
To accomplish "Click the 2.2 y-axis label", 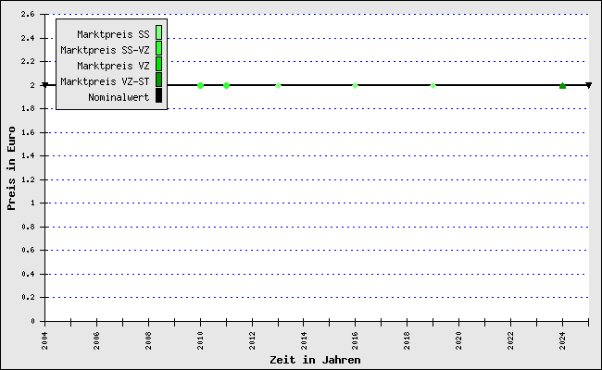I will (28, 61).
